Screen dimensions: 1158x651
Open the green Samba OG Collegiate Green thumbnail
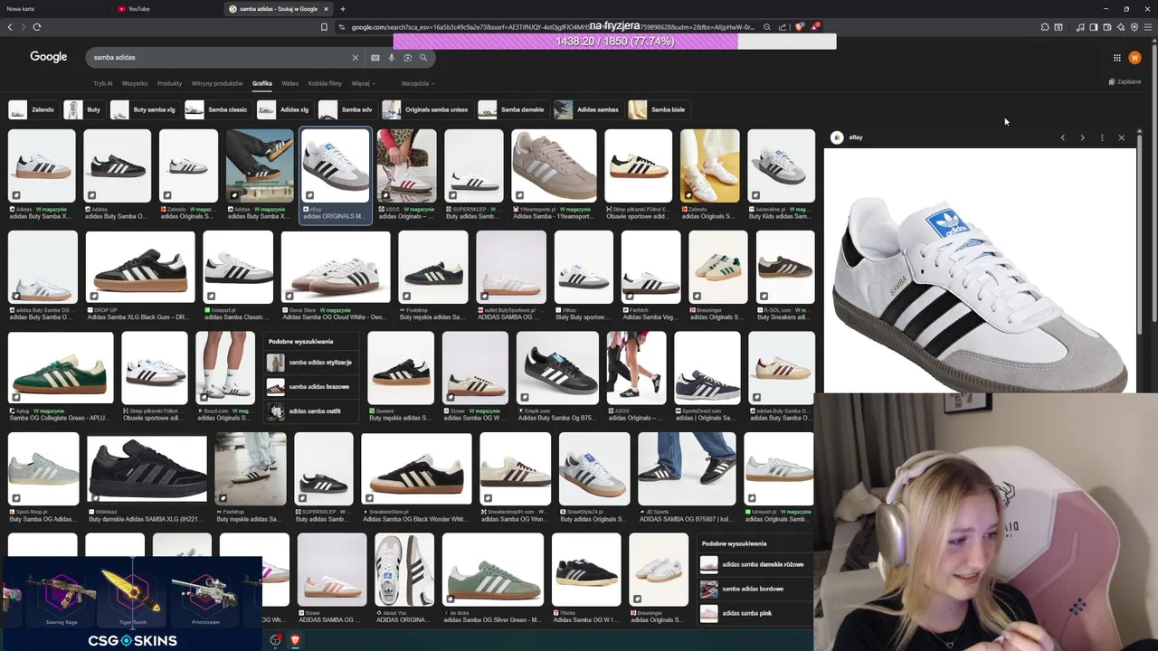point(61,368)
